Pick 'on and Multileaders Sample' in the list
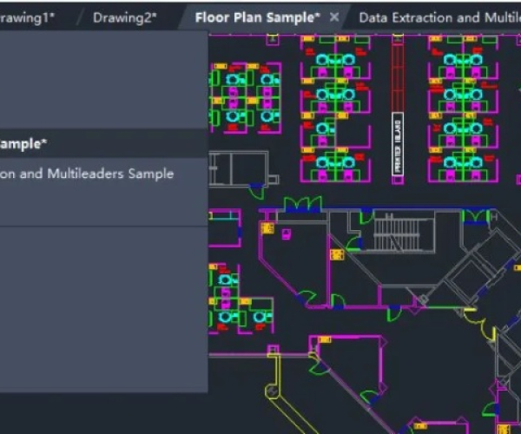 [x=87, y=174]
